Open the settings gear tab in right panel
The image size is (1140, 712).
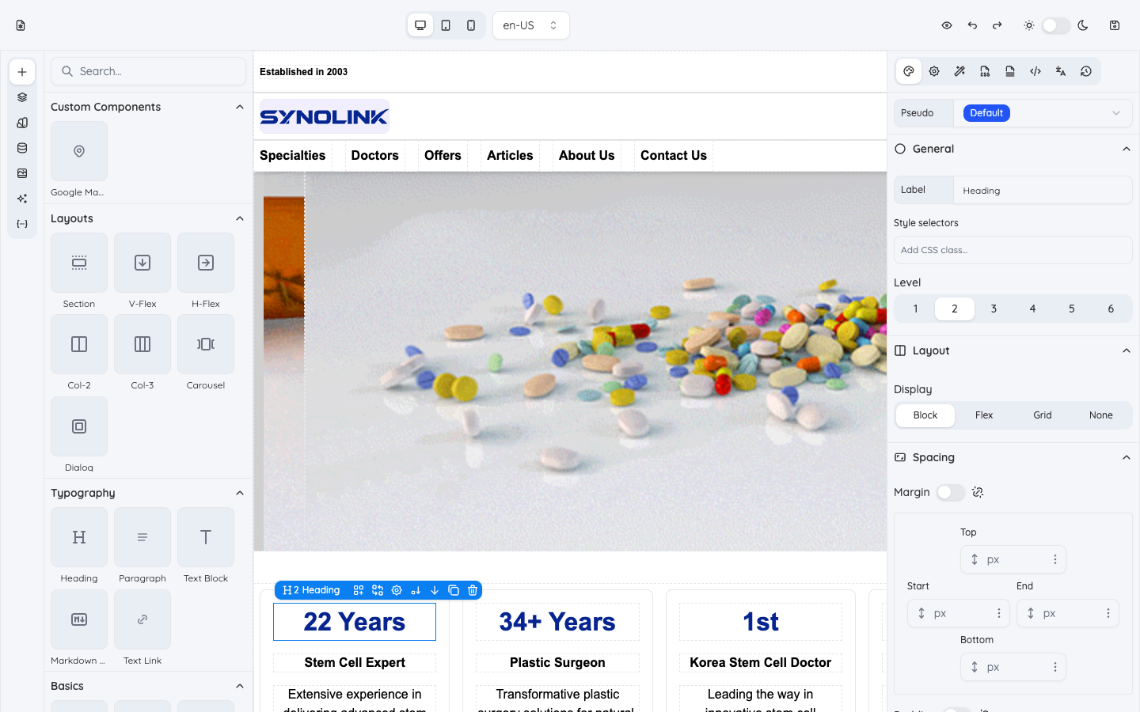(x=934, y=71)
